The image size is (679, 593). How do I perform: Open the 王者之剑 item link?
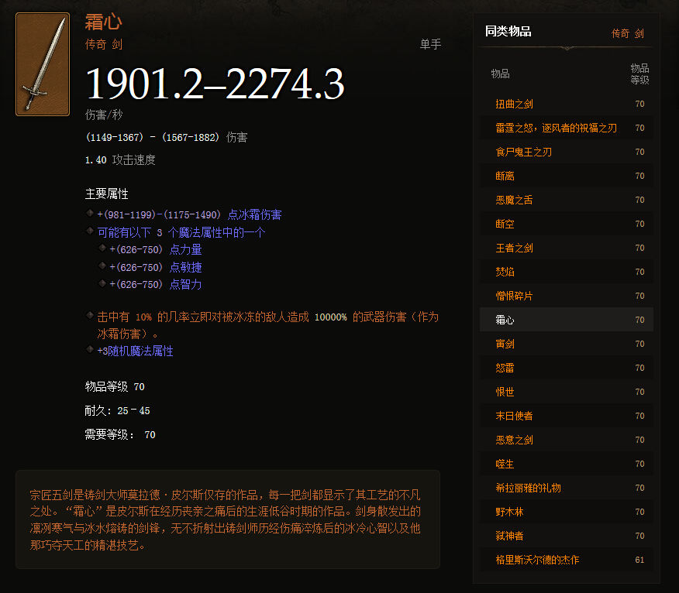point(514,248)
